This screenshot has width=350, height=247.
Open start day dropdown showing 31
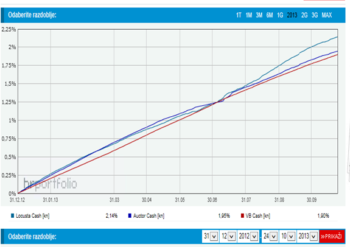[210, 236]
